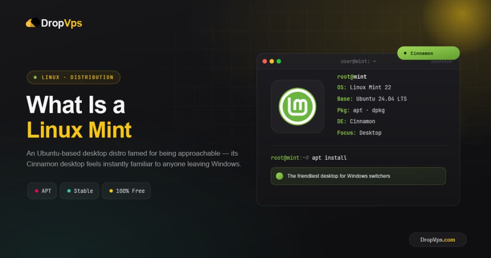Screen dimensions: 491x258
Task: Click the OS: Linux Mint 22 line
Action: (x=364, y=87)
